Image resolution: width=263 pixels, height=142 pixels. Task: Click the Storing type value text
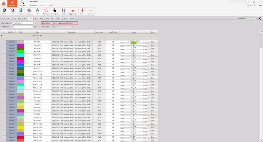63,23
